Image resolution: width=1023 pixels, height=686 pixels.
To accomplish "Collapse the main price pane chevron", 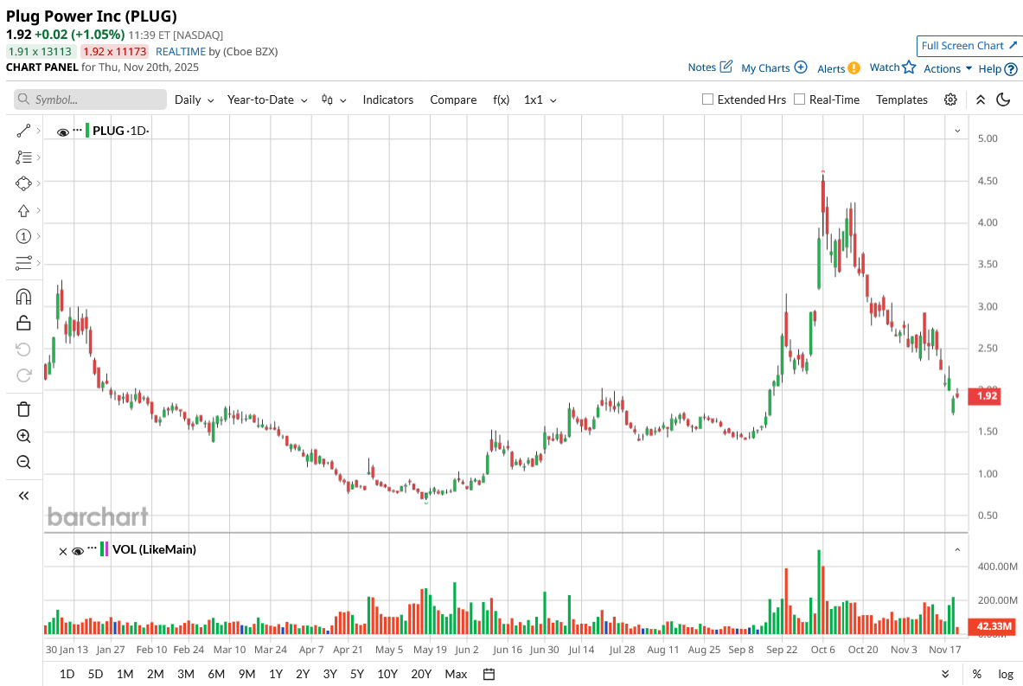I will 957,131.
